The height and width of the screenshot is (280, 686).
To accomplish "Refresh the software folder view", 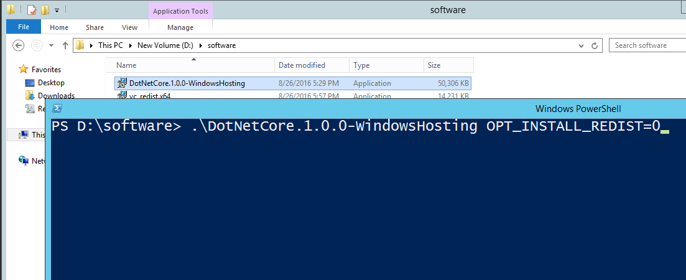I will click(x=594, y=45).
